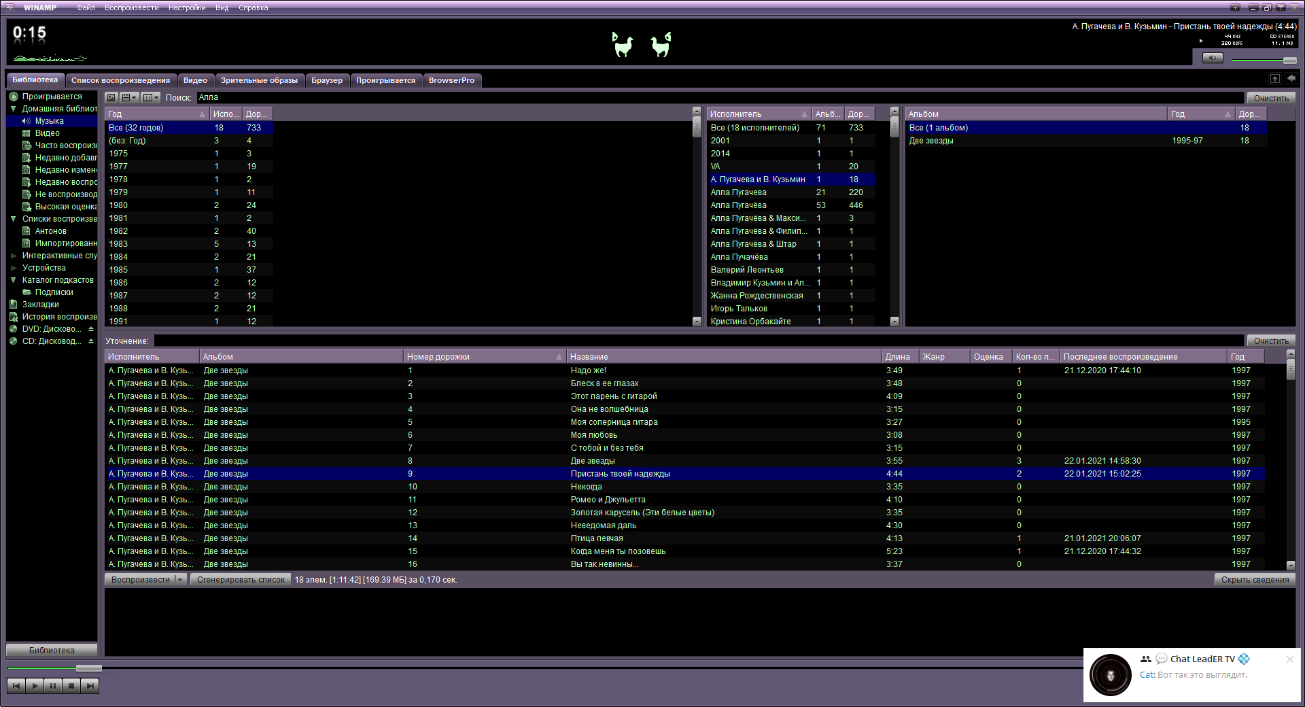Viewport: 1305px width, 707px height.
Task: Open the Настройки menu
Action: point(187,8)
